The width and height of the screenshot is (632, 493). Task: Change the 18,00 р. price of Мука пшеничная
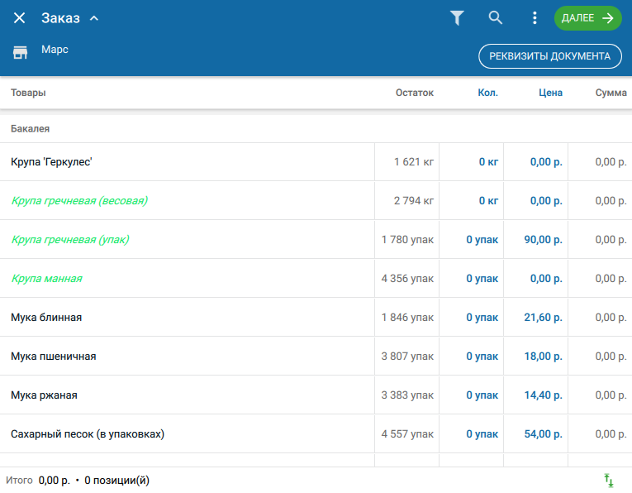pyautogui.click(x=535, y=357)
